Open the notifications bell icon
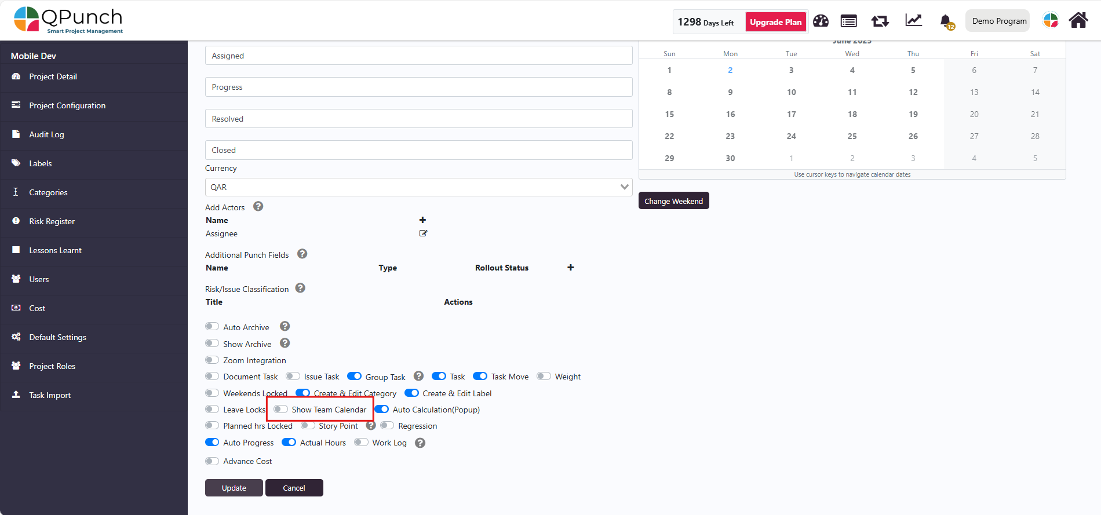 tap(946, 21)
